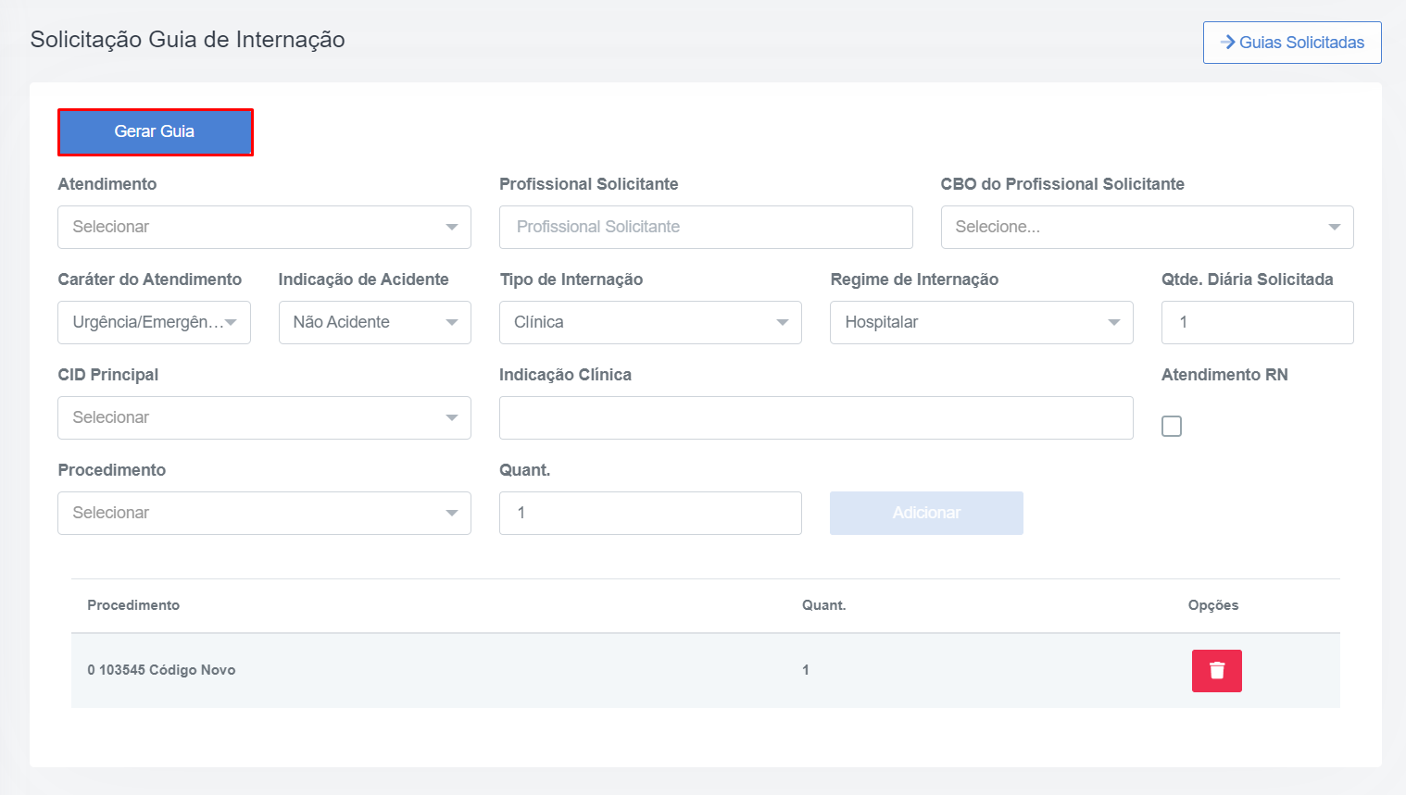Viewport: 1406px width, 795px height.
Task: Click the disabled Adicionar button
Action: click(926, 513)
